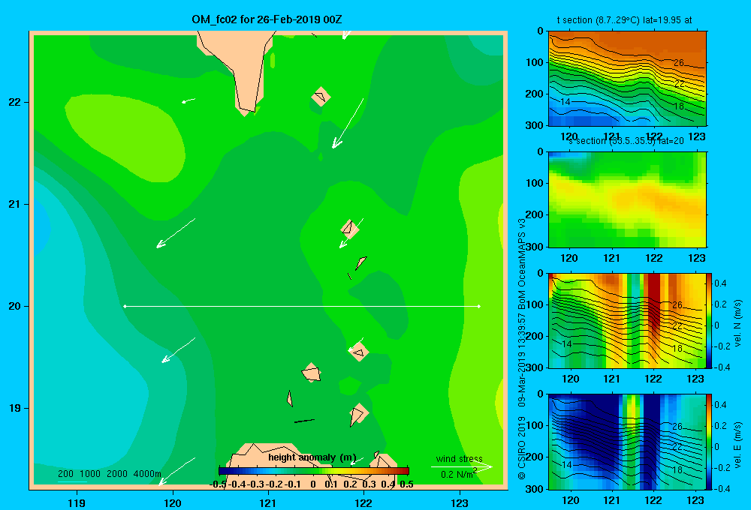Click the right endpoint of the latitude 20 section line

479,306
